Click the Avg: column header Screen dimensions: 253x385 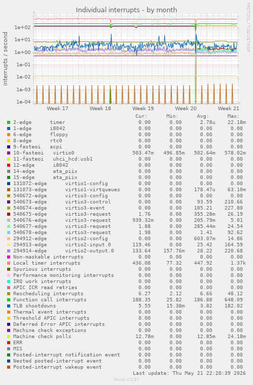[x=203, y=116]
